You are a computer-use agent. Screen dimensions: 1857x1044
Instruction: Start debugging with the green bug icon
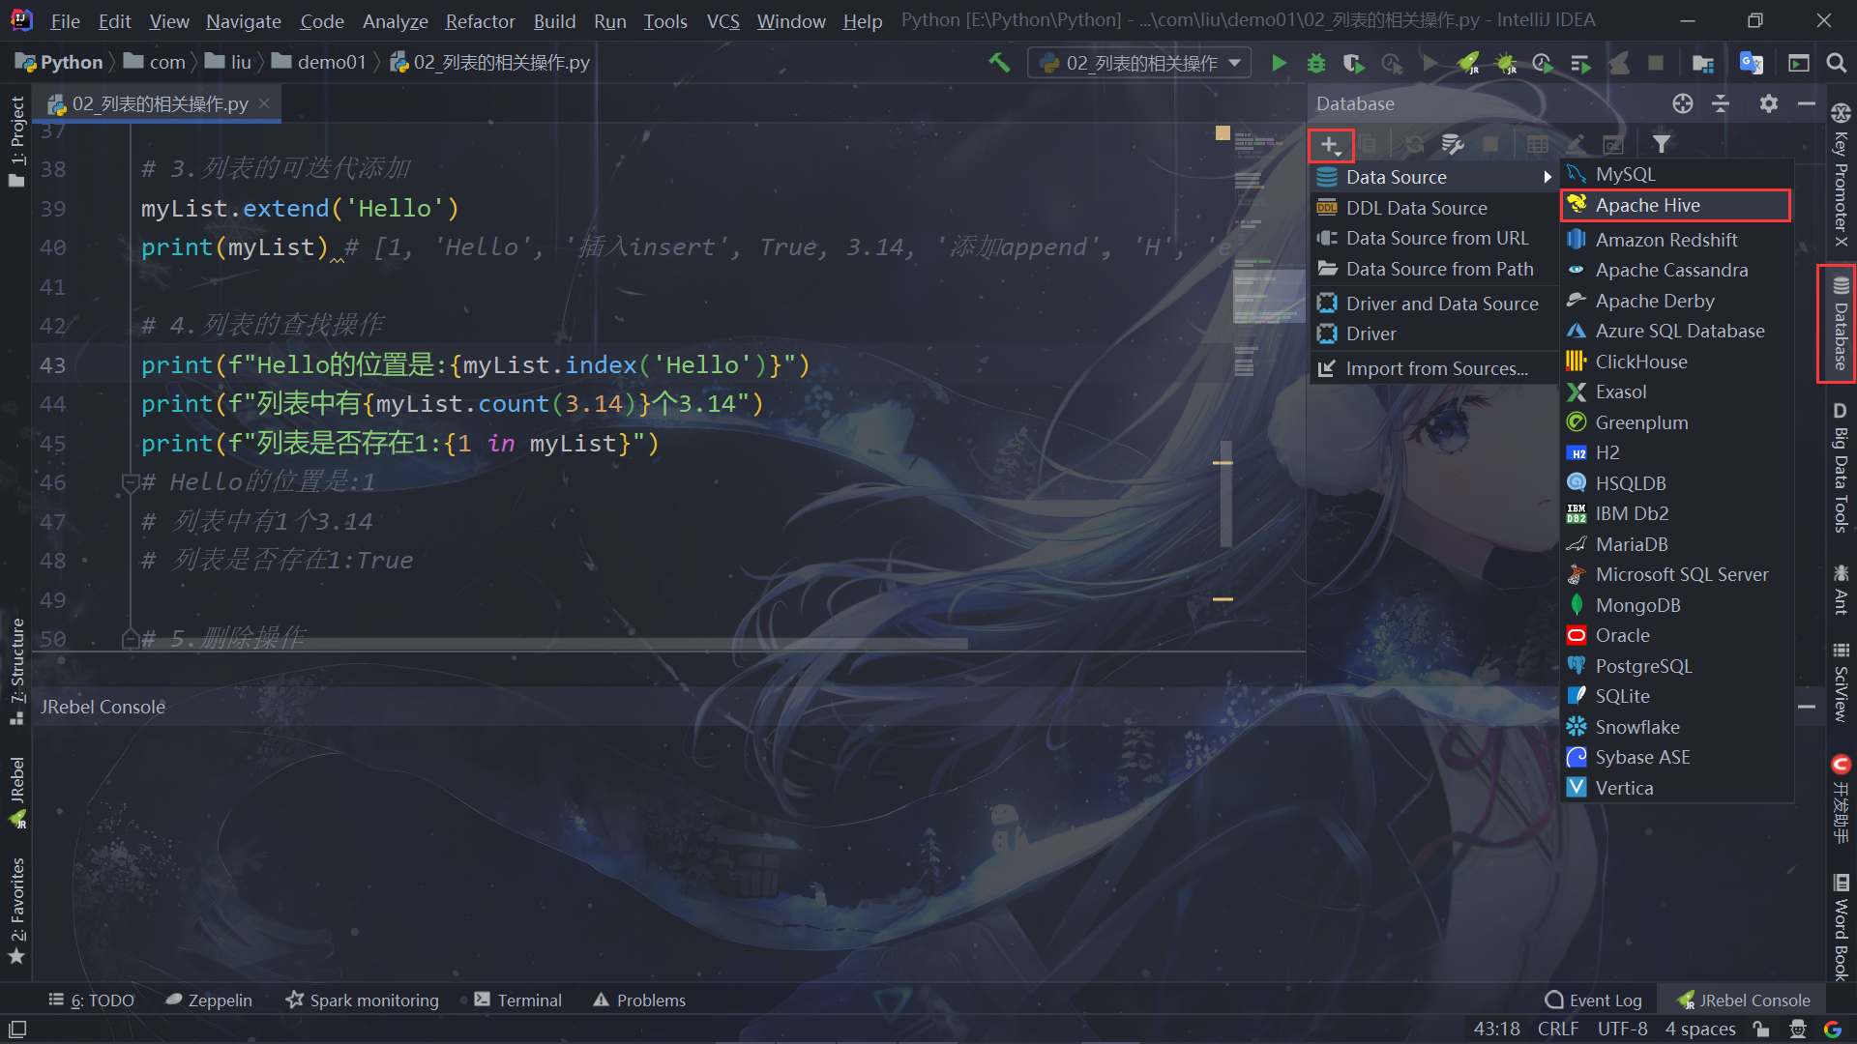coord(1315,63)
